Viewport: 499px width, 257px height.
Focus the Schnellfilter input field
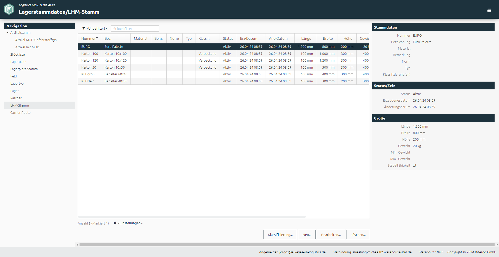coord(135,29)
